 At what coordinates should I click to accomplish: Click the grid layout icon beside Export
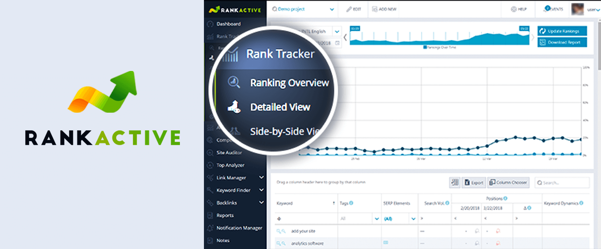click(454, 182)
